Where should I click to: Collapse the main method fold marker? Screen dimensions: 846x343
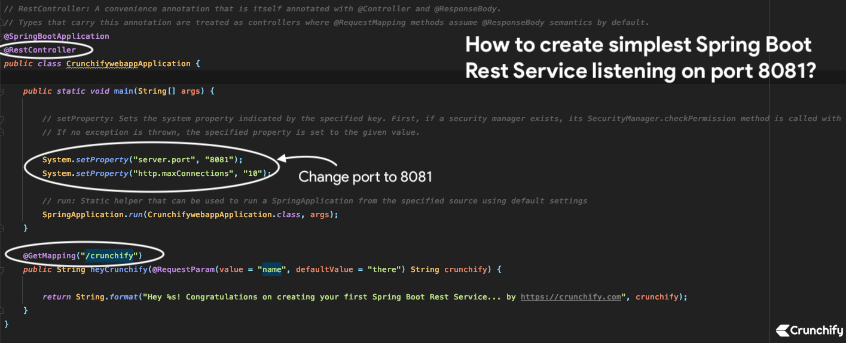(x=3, y=91)
